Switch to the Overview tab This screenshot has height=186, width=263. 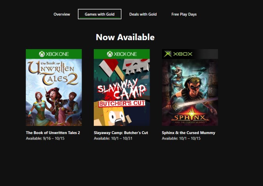coord(62,14)
